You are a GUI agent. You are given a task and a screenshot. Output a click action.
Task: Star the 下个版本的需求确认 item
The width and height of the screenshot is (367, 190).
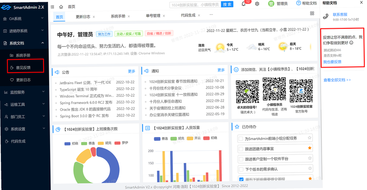pyautogui.click(x=310, y=169)
